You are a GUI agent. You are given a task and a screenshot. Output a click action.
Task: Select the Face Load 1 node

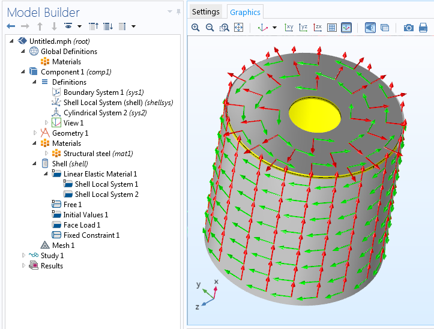click(x=82, y=225)
